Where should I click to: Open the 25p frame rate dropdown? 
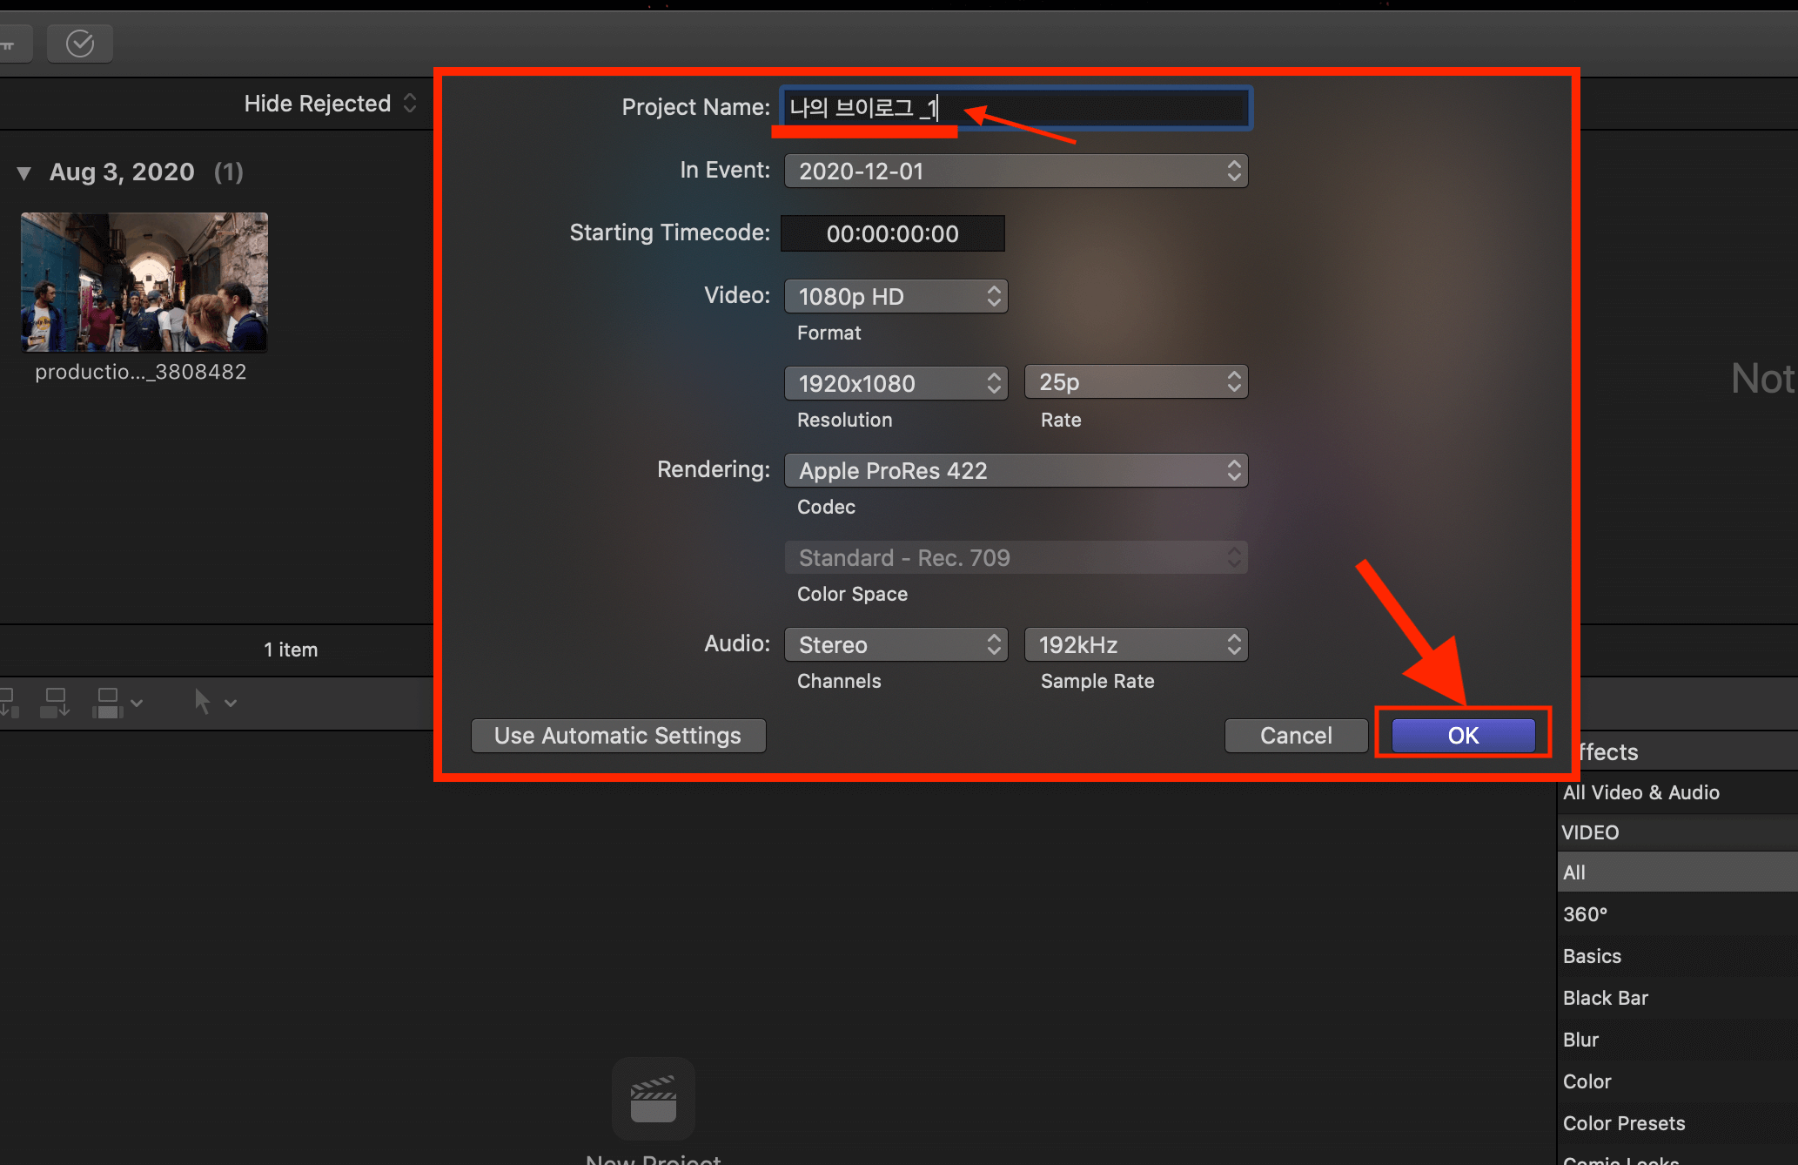[x=1136, y=382]
